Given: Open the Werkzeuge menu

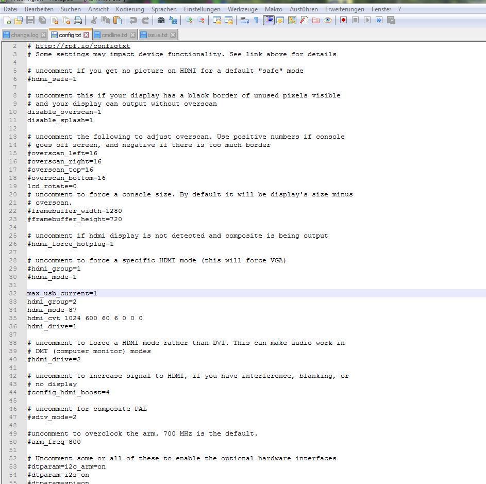Looking at the screenshot, I should (243, 9).
